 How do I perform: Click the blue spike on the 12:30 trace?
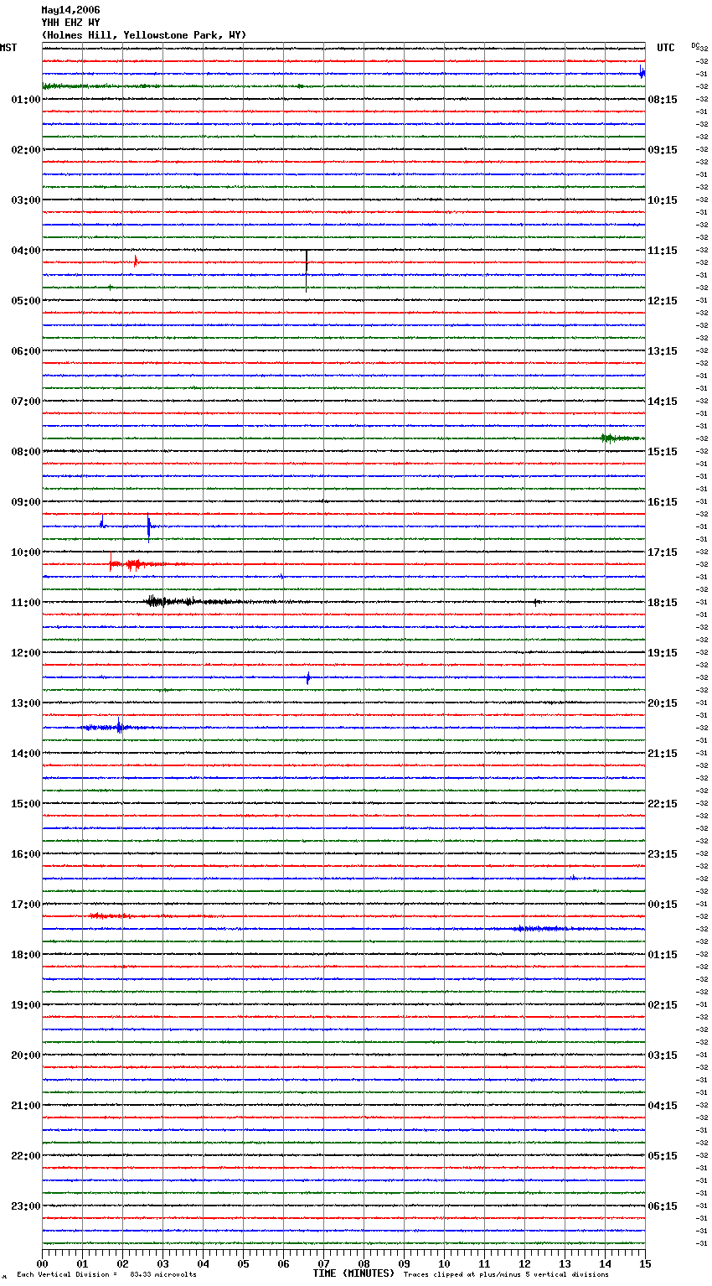307,677
